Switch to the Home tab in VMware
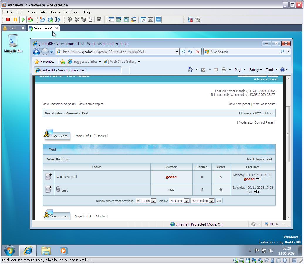The height and width of the screenshot is (264, 304). click(12, 28)
